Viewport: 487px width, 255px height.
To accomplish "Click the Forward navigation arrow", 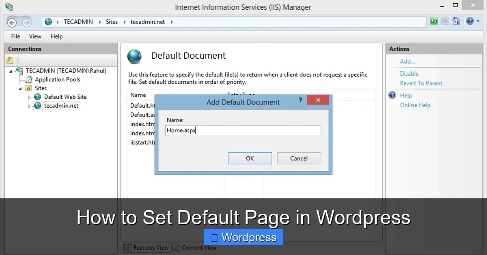I will point(26,22).
